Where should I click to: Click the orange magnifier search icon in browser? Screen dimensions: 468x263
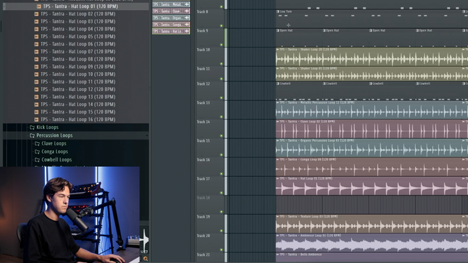click(145, 258)
